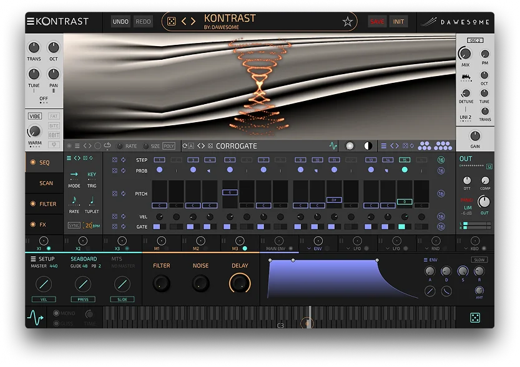Select the half-black contrast circle icon
Screen dimensions: 520x367
click(368, 146)
